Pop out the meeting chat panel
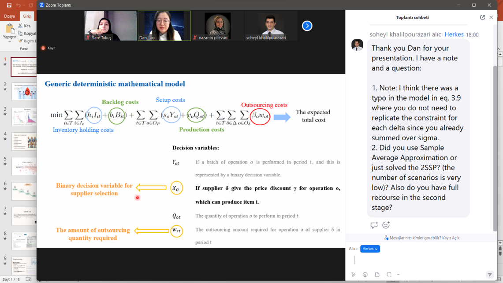Viewport: 503px width, 283px height. (x=482, y=18)
